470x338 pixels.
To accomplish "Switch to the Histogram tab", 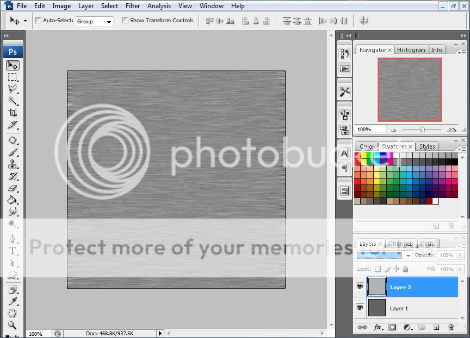I will click(x=411, y=50).
